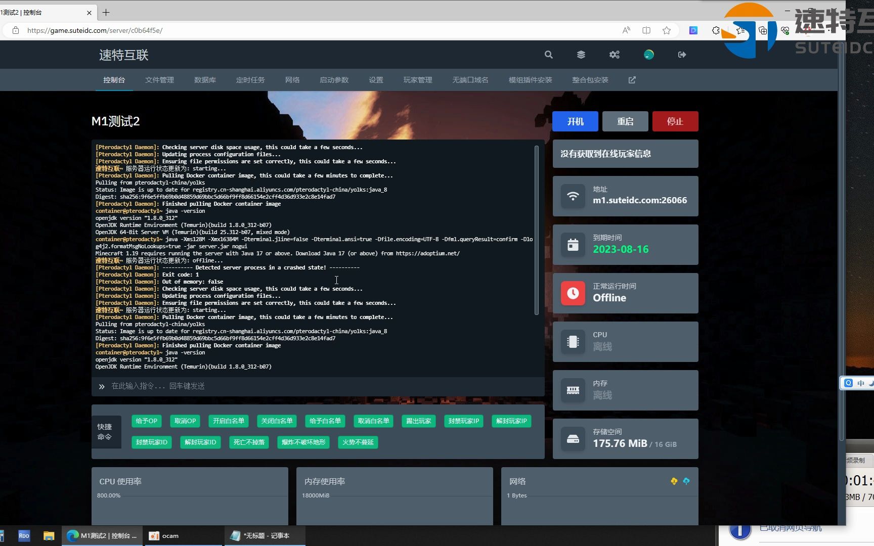Click the 死亡不掉落 quick command
Image resolution: width=874 pixels, height=546 pixels.
249,442
